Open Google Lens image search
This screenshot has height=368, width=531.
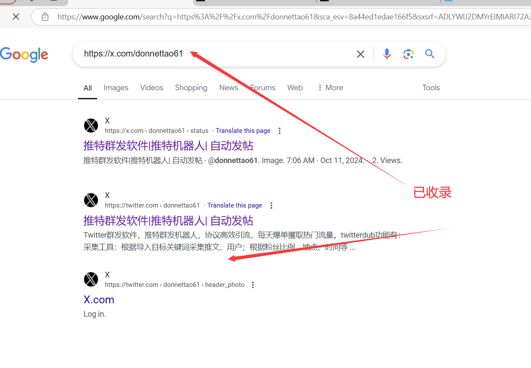(408, 54)
